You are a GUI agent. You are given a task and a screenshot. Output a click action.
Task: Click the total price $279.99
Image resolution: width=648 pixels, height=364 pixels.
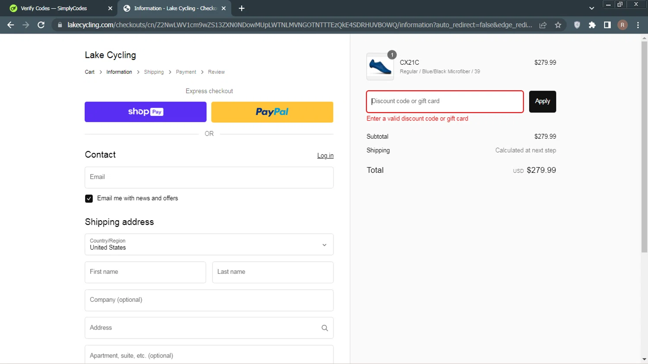[541, 170]
